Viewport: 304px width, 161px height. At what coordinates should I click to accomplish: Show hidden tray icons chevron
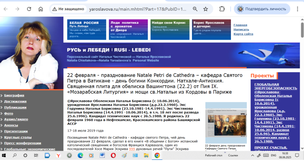(x=252, y=155)
